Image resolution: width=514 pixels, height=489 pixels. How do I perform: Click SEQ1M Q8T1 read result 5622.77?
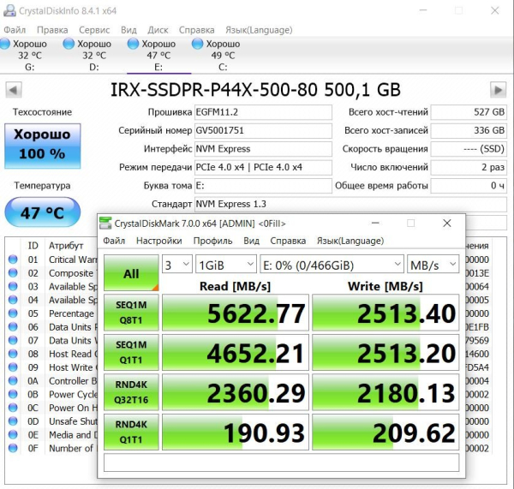click(x=236, y=313)
